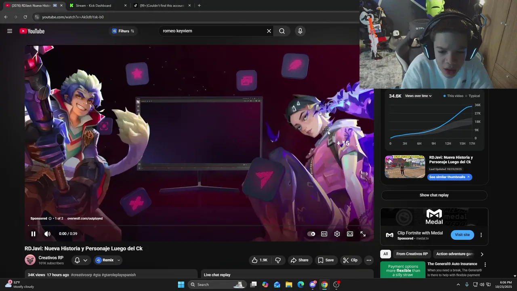Share the video
This screenshot has width=517, height=291.
[x=300, y=260]
